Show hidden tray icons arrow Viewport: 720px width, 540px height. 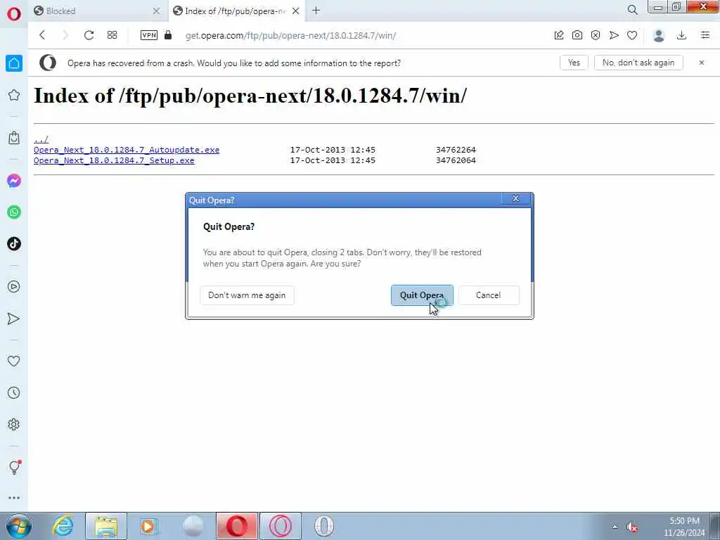(615, 527)
